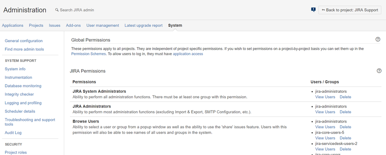Open the Issues tab
The width and height of the screenshot is (386, 155).
click(x=55, y=26)
